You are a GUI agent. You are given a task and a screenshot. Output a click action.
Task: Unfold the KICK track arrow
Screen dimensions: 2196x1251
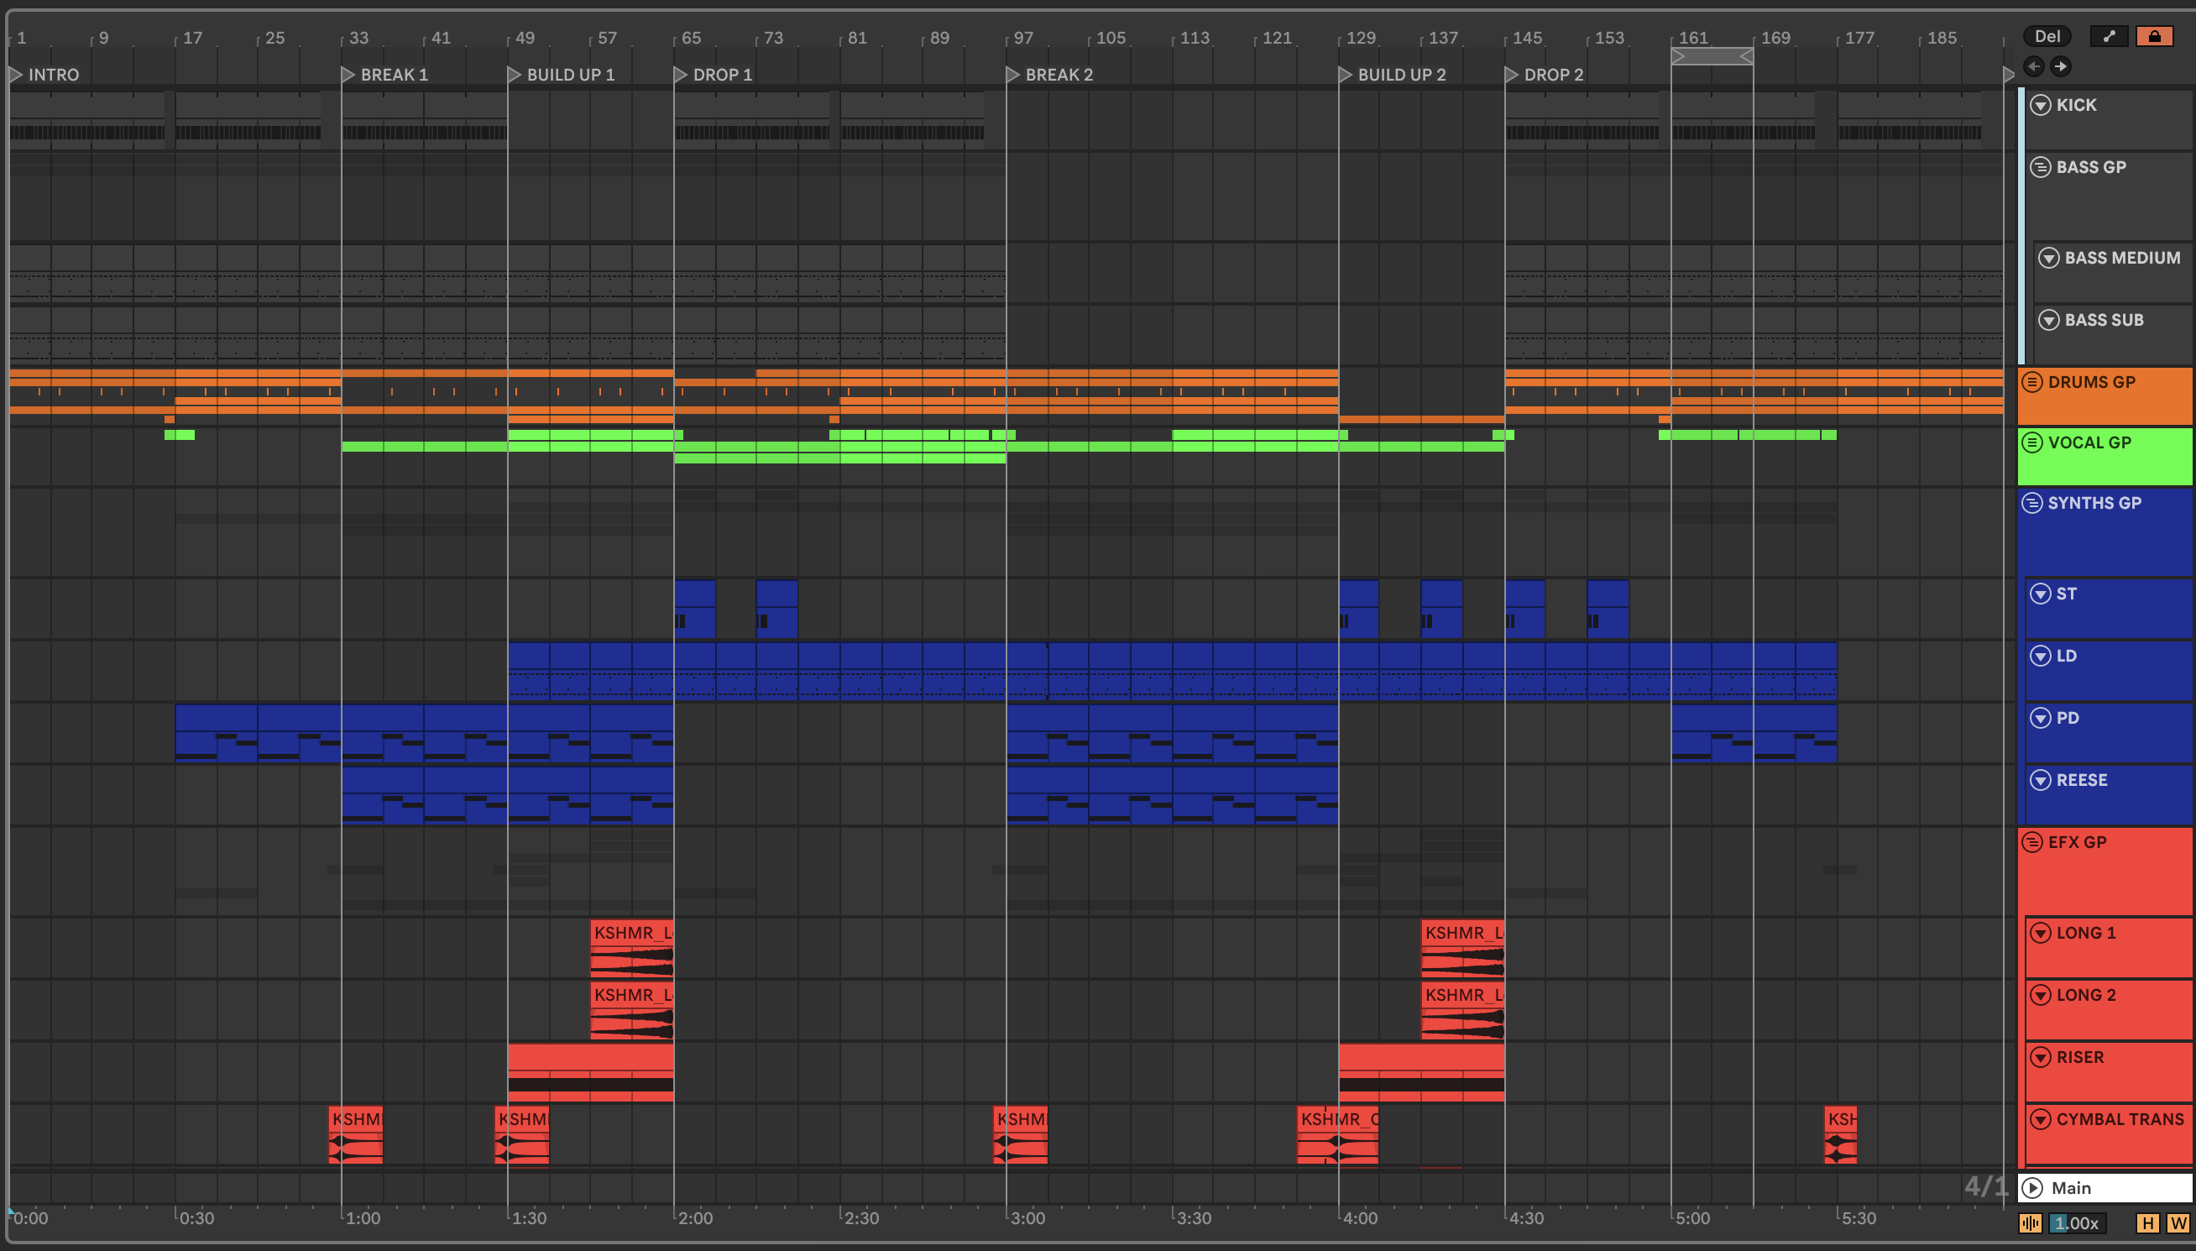pyautogui.click(x=2041, y=105)
